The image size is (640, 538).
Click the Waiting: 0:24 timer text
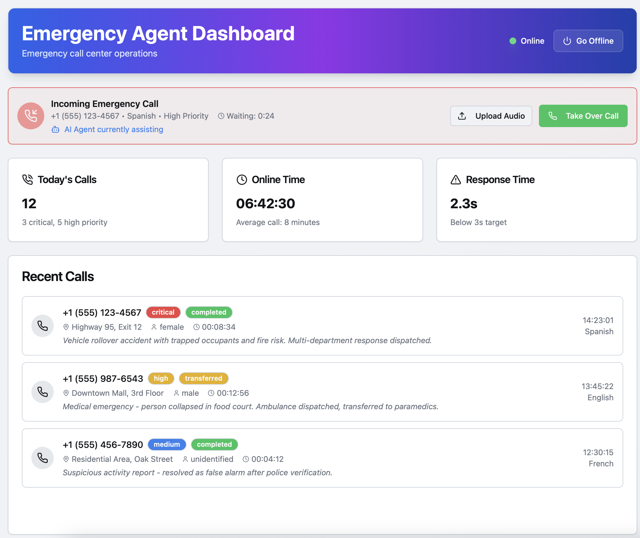[250, 116]
